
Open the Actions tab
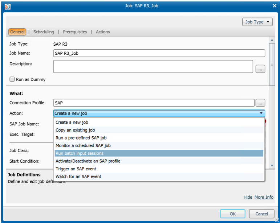103,32
